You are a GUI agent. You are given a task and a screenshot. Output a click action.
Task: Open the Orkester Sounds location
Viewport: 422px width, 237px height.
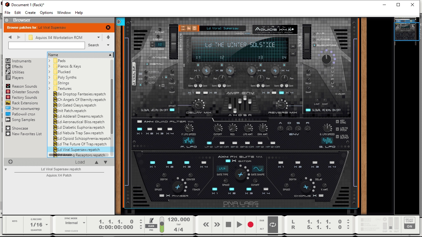25,92
